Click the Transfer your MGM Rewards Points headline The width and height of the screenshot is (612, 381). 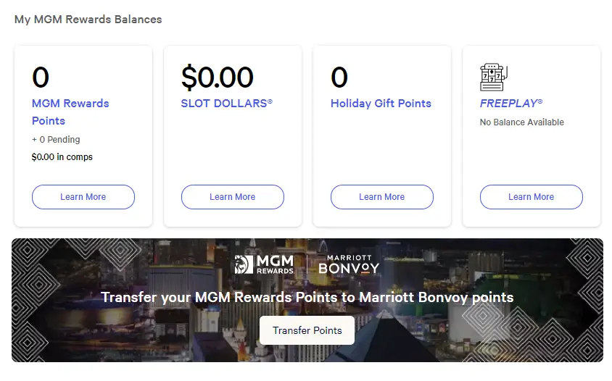click(307, 298)
